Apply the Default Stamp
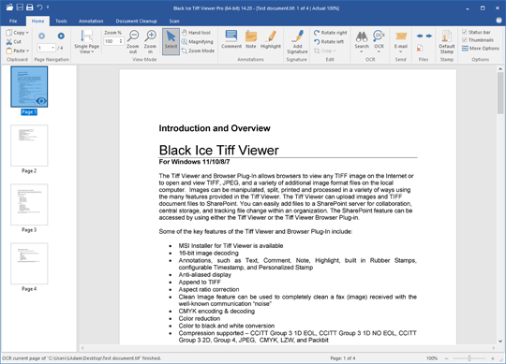 (447, 41)
